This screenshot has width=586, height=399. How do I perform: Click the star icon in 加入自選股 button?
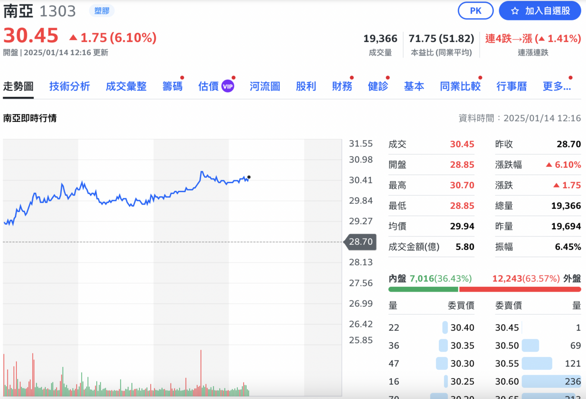pyautogui.click(x=515, y=11)
